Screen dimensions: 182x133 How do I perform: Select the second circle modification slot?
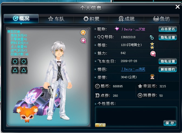pos(24,61)
